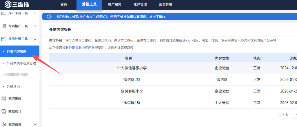Go to the 首页 tab
This screenshot has height=127, width=297.
tap(64, 5)
